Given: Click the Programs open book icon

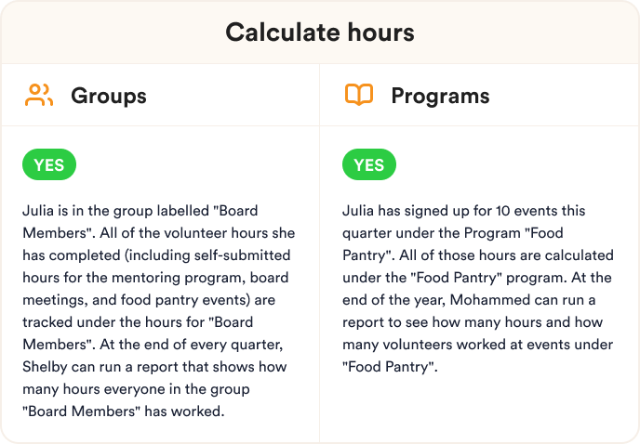Looking at the screenshot, I should (x=359, y=95).
